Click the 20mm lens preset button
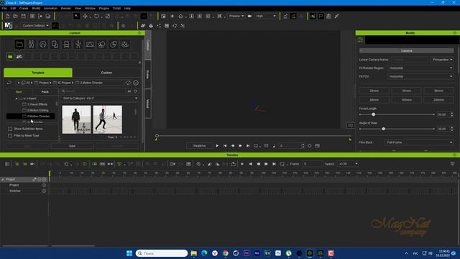Image resolution: width=460 pixels, height=259 pixels. coord(374,91)
